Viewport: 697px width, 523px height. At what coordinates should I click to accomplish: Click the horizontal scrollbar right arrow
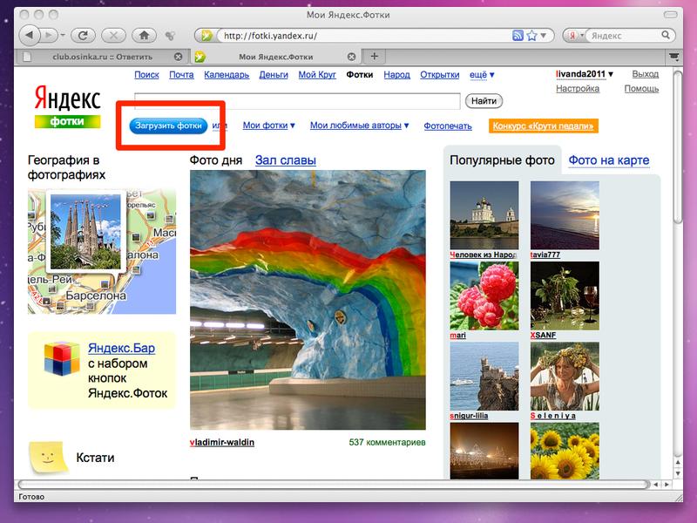pos(667,485)
